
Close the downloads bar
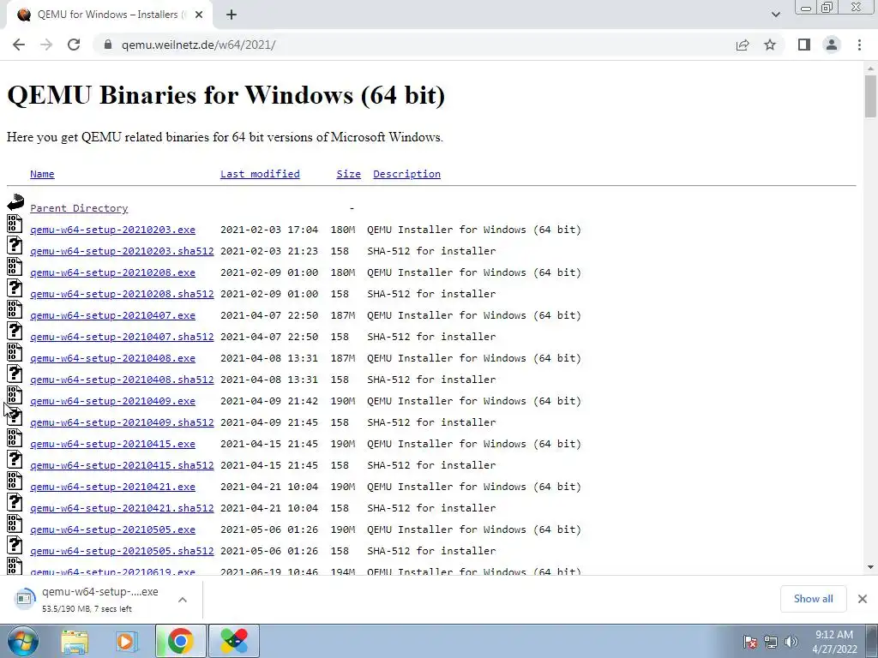pos(863,599)
